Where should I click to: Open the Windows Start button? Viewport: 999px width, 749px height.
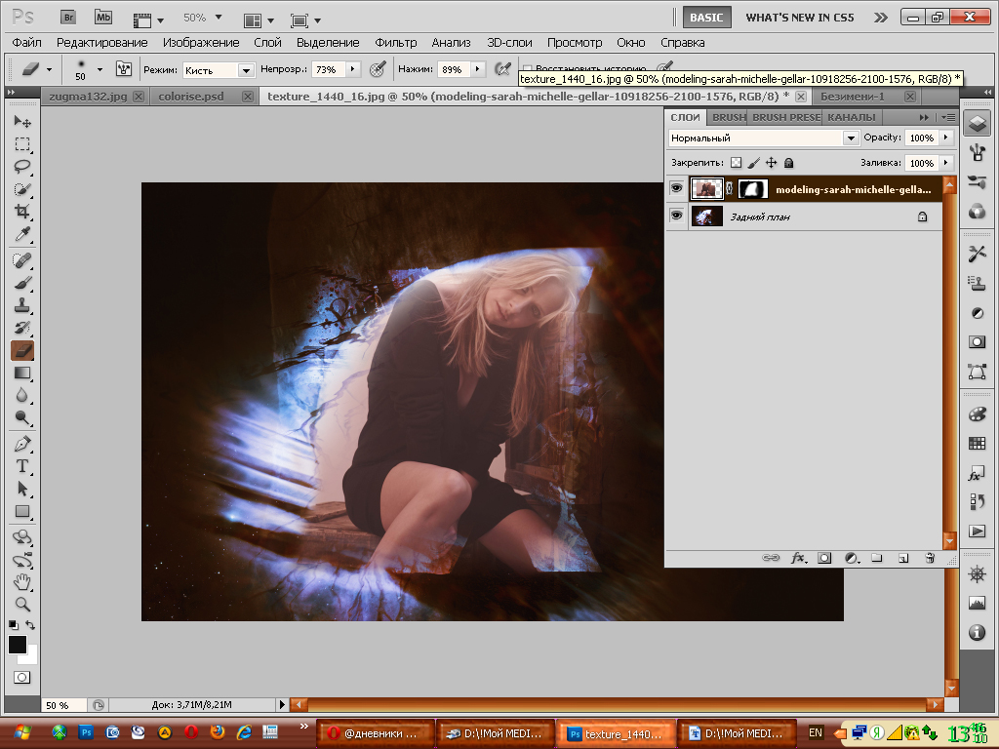(x=22, y=733)
